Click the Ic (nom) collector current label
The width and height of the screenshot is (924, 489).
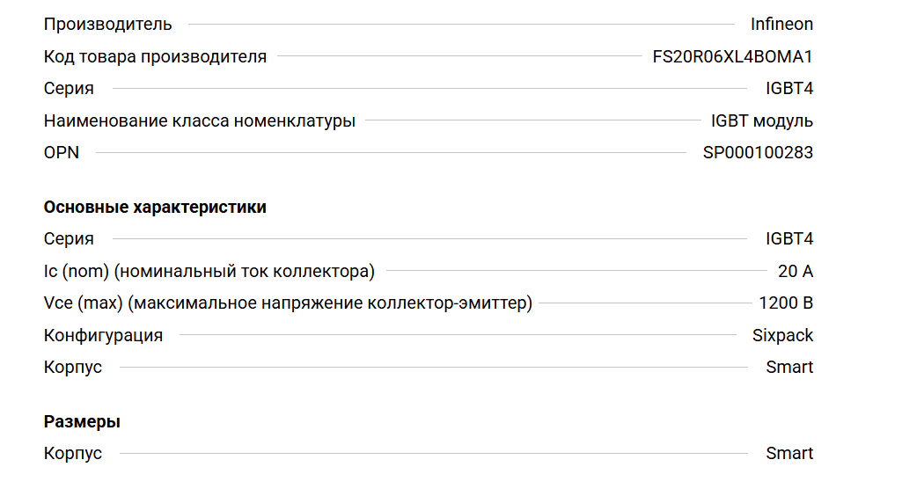(x=209, y=272)
